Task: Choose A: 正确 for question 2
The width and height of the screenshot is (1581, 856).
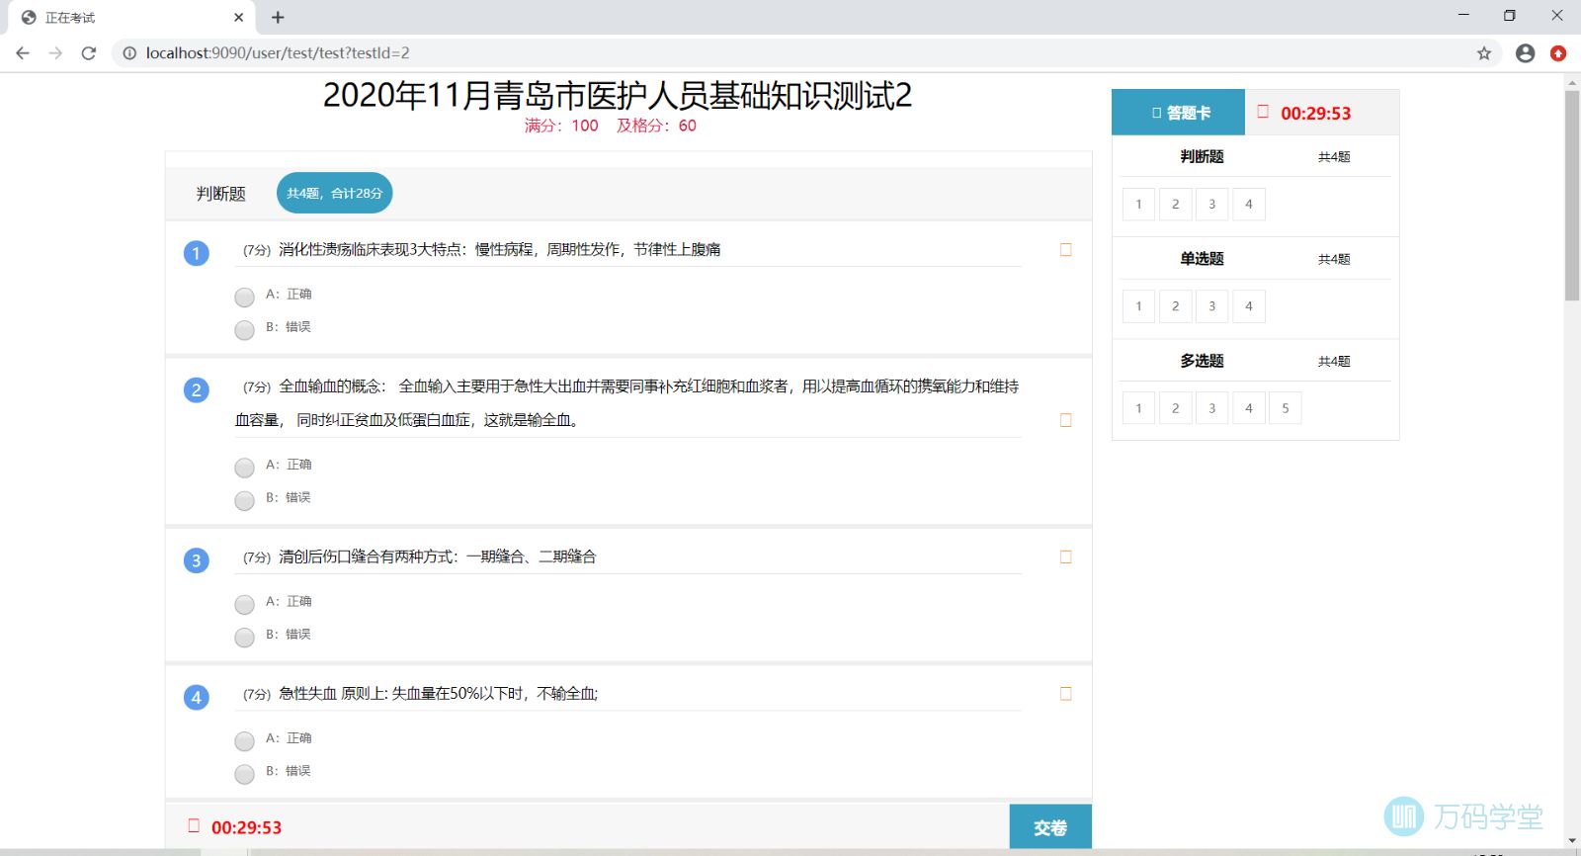Action: [x=244, y=468]
